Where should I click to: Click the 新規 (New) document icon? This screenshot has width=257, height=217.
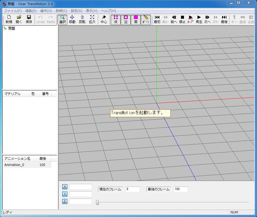pyautogui.click(x=9, y=19)
